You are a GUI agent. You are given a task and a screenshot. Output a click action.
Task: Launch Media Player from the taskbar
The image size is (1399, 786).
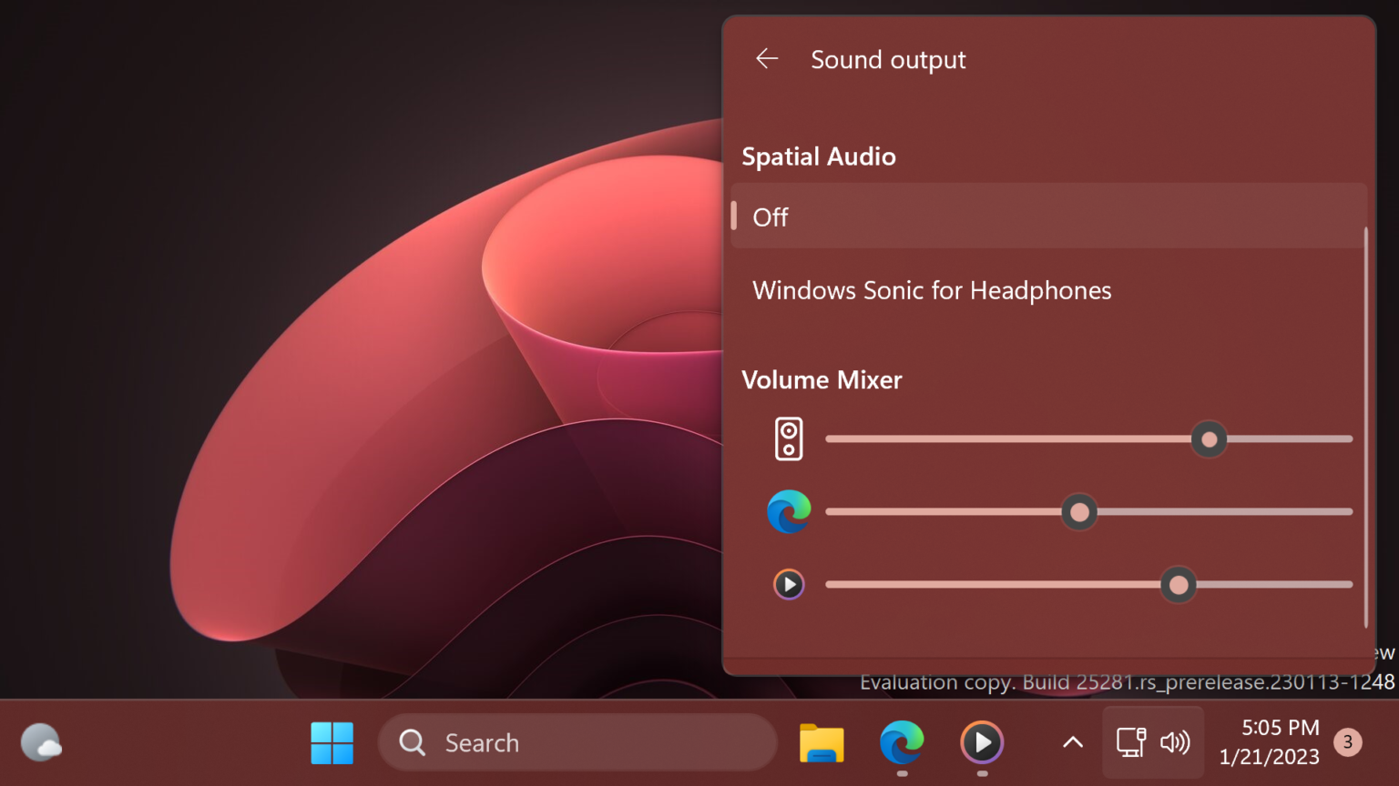[981, 742]
